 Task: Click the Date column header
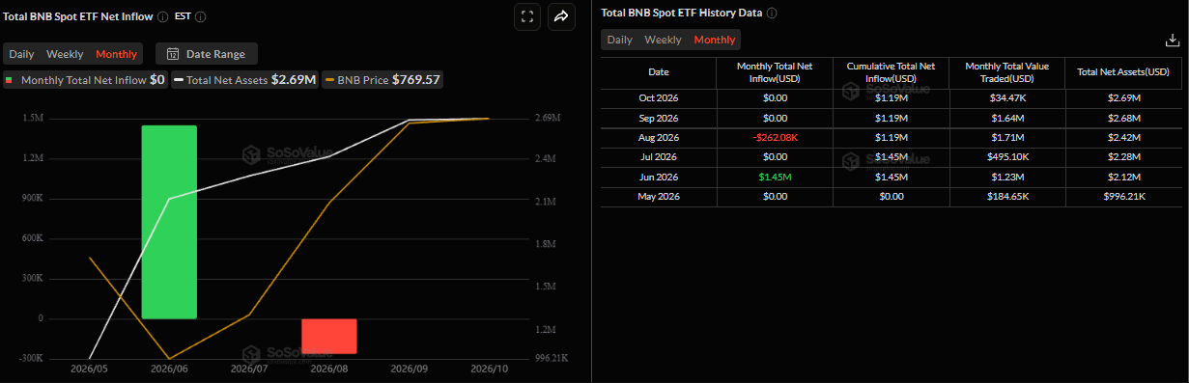click(x=659, y=72)
